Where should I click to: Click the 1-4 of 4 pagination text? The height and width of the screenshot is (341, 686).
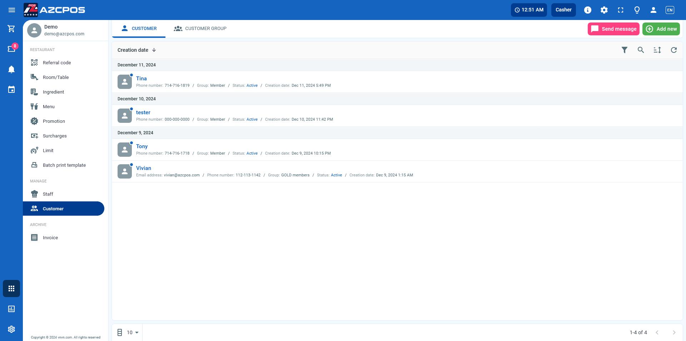[638, 332]
